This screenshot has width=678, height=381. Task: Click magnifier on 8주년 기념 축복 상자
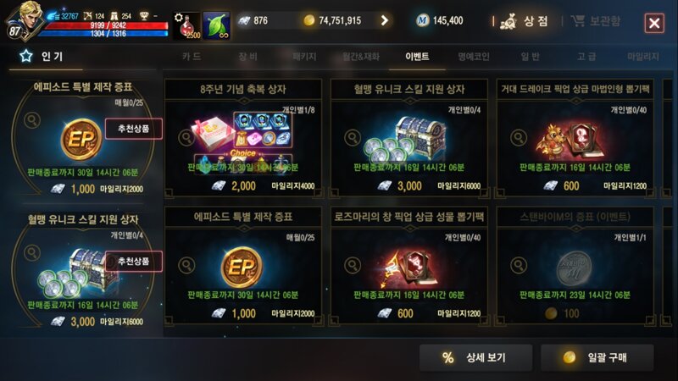tap(186, 138)
